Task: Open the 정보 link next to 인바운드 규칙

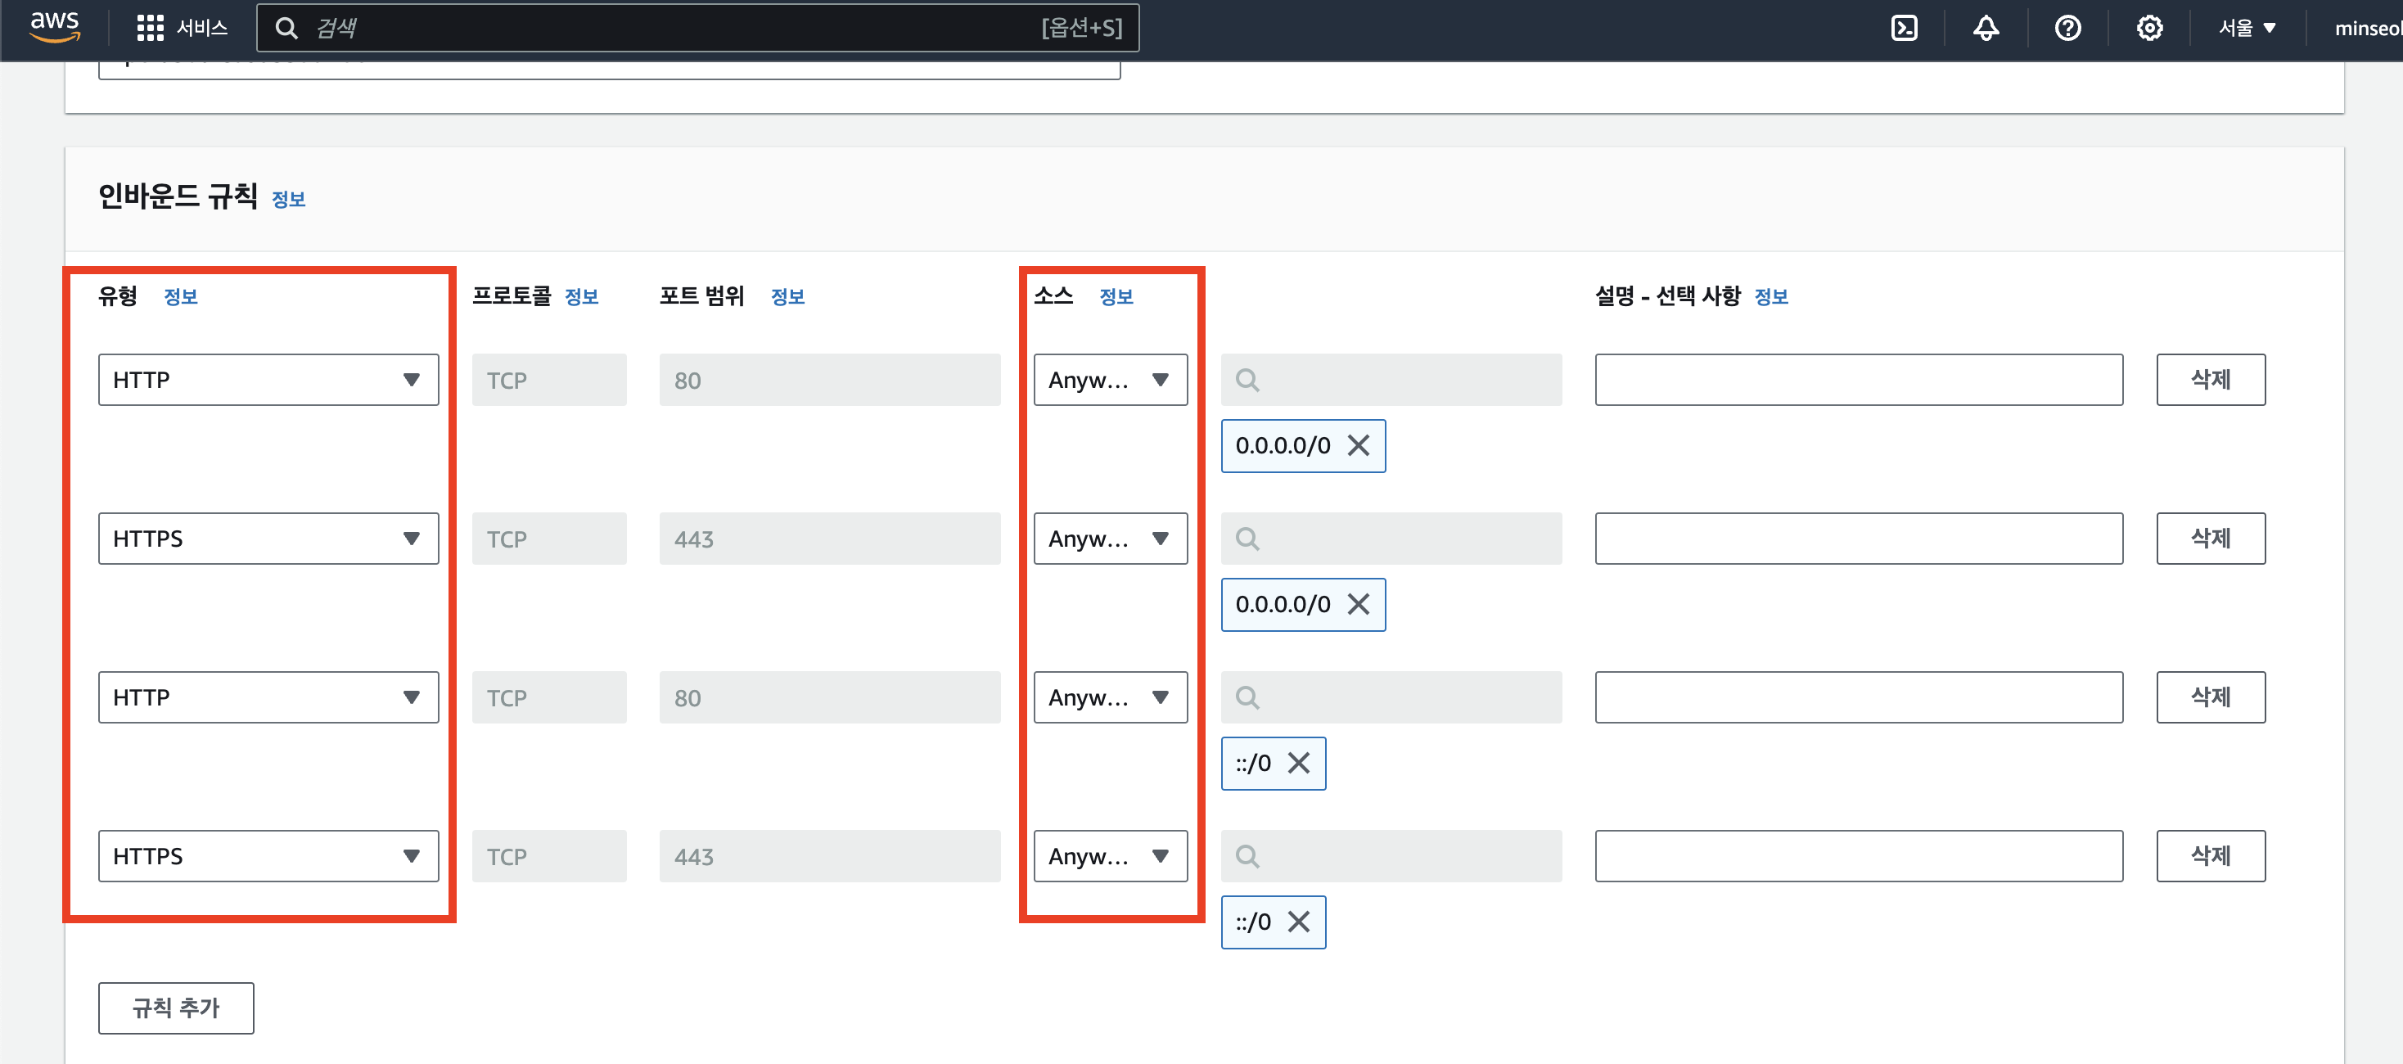Action: (x=288, y=199)
